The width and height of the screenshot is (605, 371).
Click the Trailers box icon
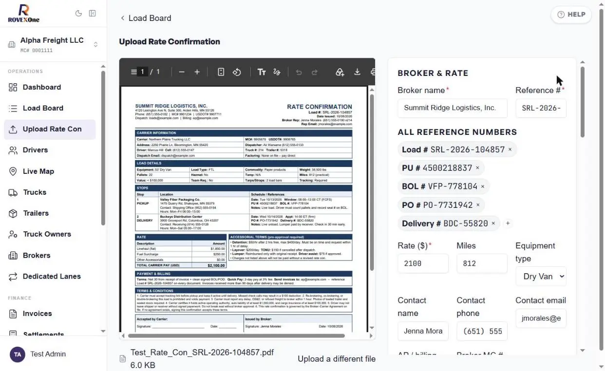coord(13,213)
